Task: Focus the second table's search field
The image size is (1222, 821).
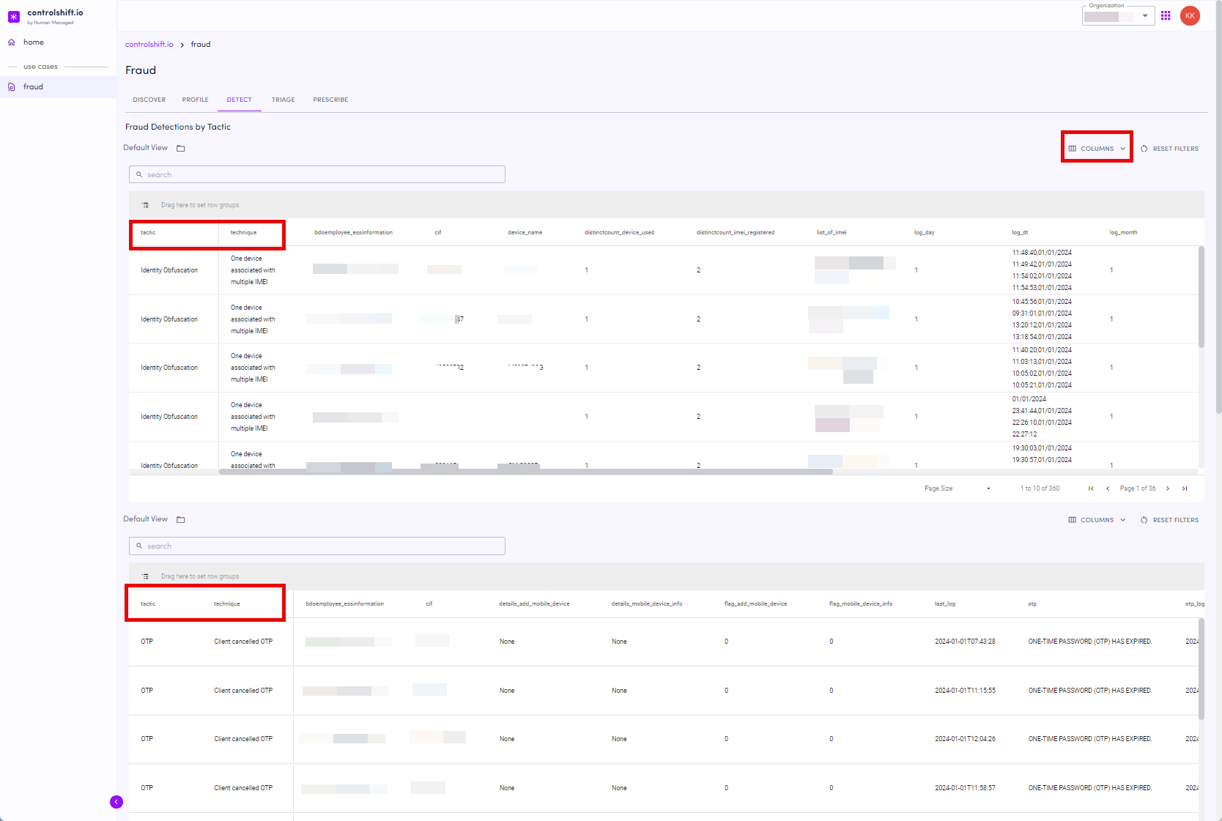Action: 317,546
